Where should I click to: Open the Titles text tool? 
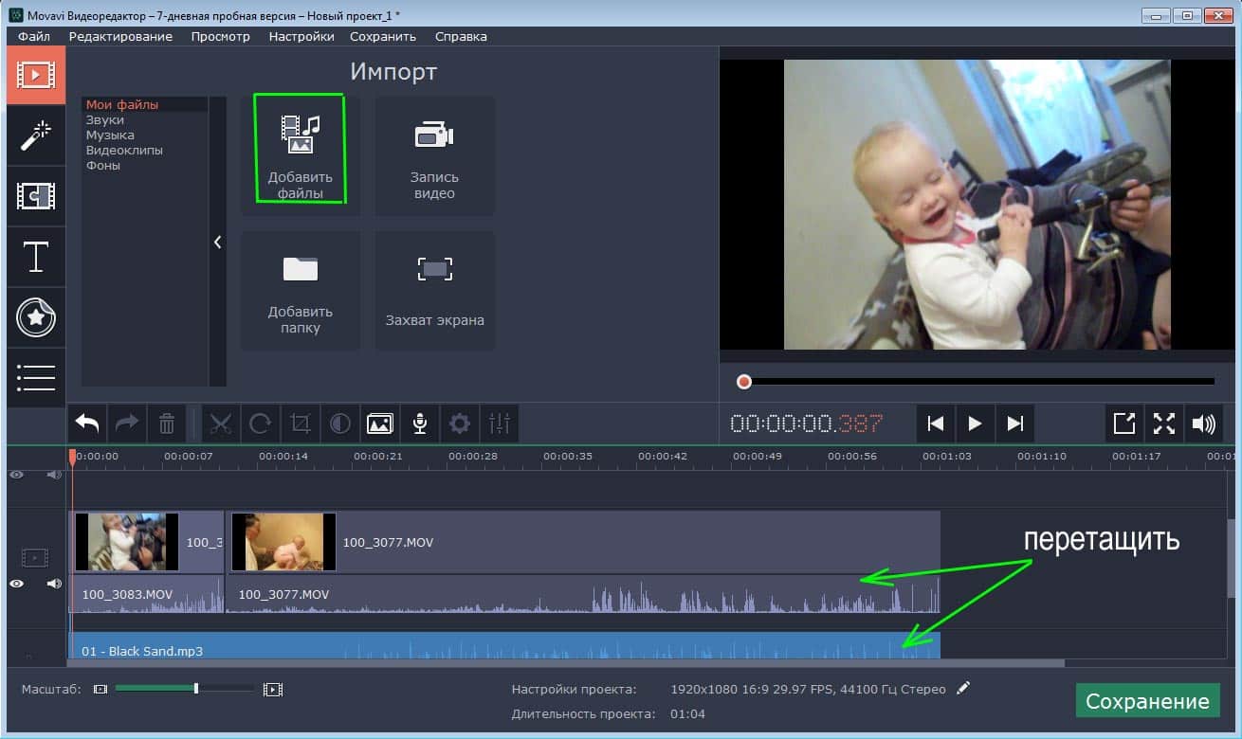36,257
